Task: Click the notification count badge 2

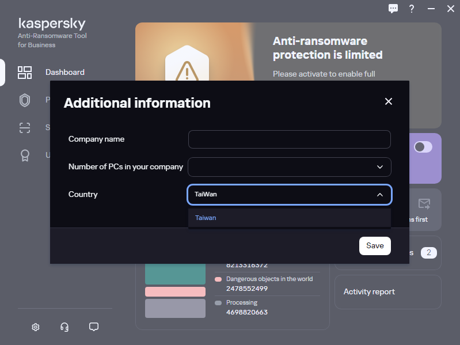Action: tap(428, 253)
